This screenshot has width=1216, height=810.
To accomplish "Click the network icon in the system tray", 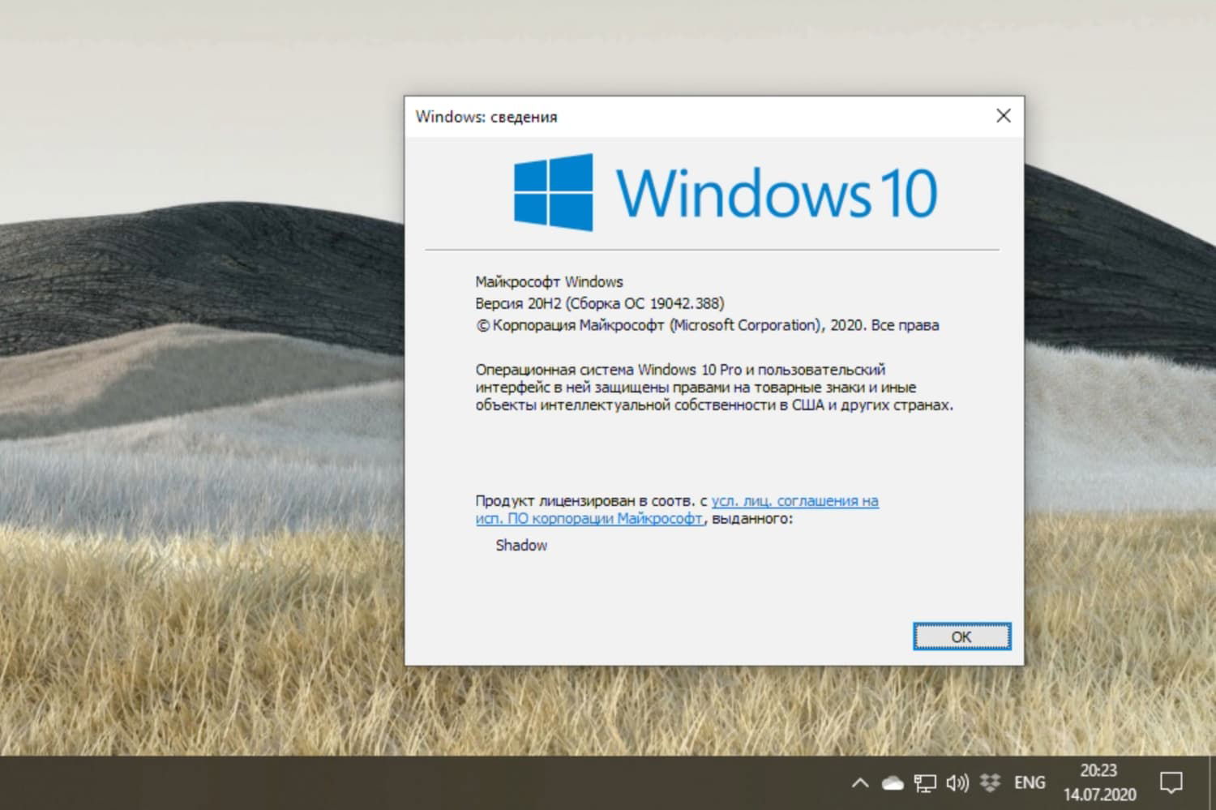I will coord(924,782).
